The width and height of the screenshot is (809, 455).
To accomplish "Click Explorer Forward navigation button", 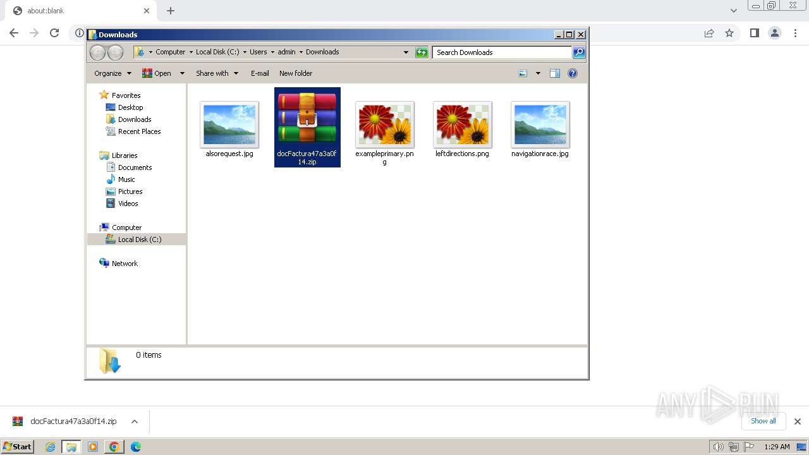I will (x=115, y=52).
